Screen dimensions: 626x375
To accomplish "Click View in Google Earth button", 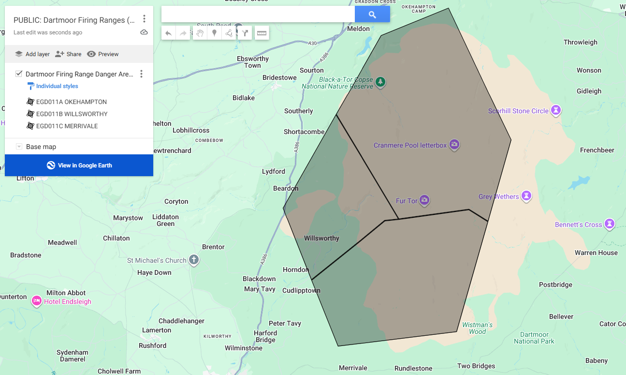I will [79, 165].
